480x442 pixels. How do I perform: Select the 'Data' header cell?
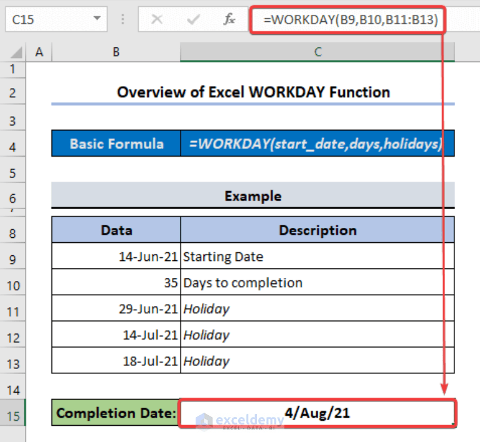point(116,230)
